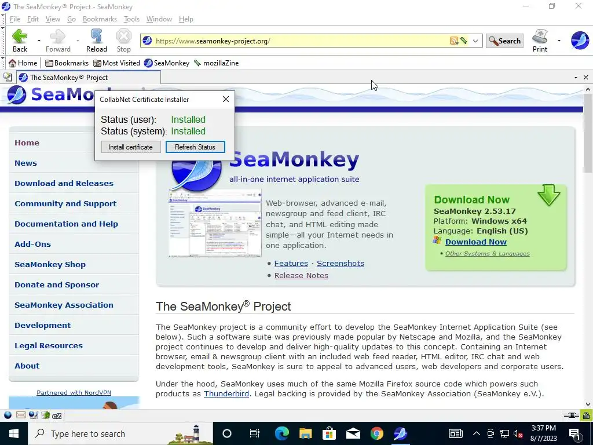The image size is (593, 445).
Task: Open the Tools menu
Action: [x=131, y=19]
